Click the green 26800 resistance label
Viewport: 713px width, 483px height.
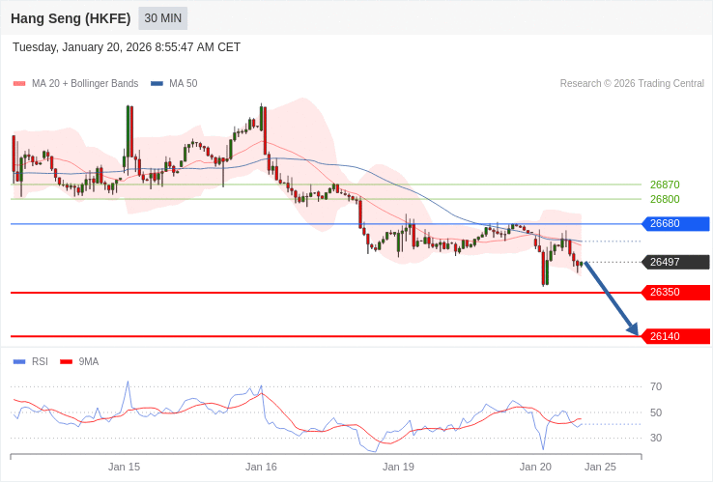[665, 199]
